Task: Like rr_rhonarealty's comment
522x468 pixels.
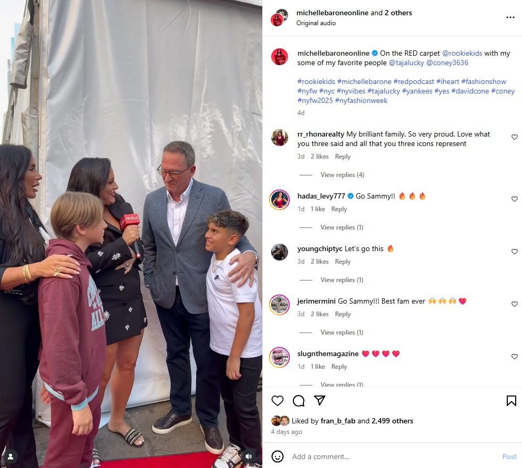Action: (514, 137)
